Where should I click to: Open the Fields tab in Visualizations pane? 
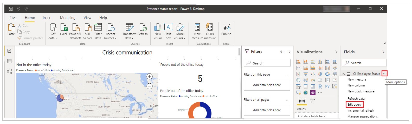[302, 101]
